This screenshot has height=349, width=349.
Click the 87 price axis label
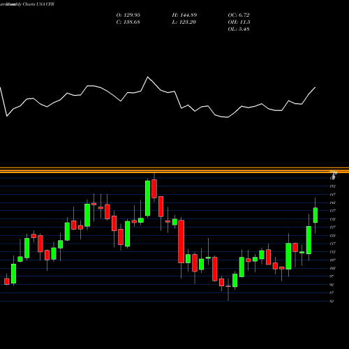332,293
